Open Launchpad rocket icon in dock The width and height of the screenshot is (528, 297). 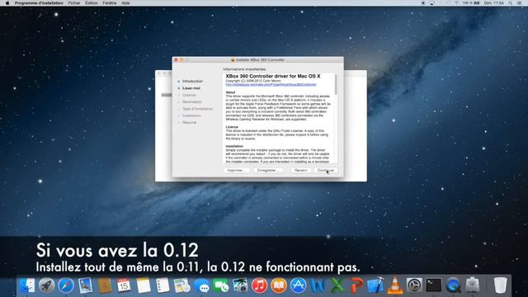[46, 285]
